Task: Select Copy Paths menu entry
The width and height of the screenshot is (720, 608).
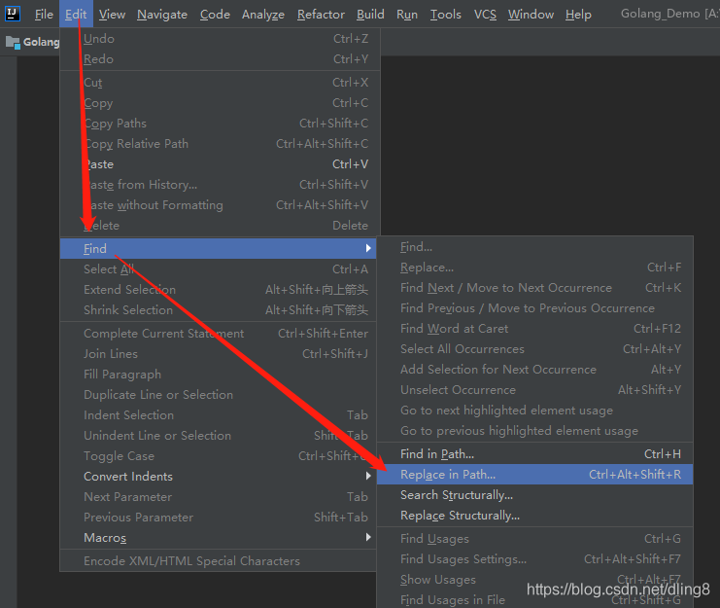Action: [x=220, y=124]
